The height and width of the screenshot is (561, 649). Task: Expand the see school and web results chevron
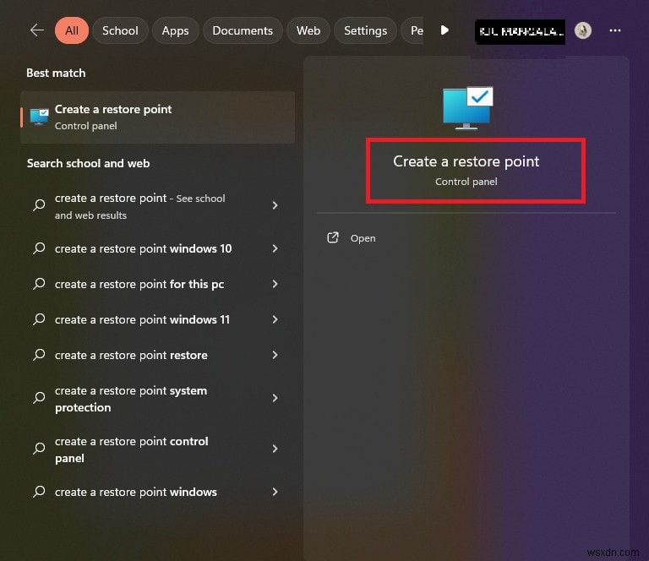click(275, 205)
